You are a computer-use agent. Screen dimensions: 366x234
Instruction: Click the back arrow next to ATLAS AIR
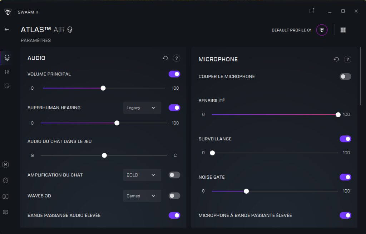click(7, 29)
